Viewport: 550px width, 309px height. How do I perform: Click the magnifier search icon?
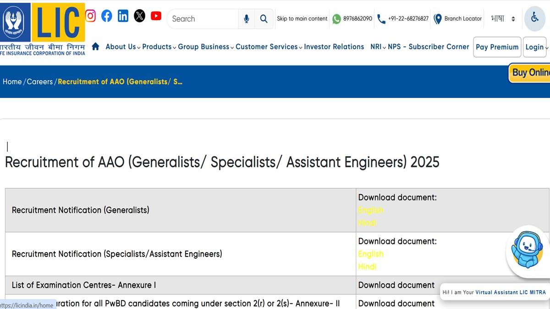[264, 19]
